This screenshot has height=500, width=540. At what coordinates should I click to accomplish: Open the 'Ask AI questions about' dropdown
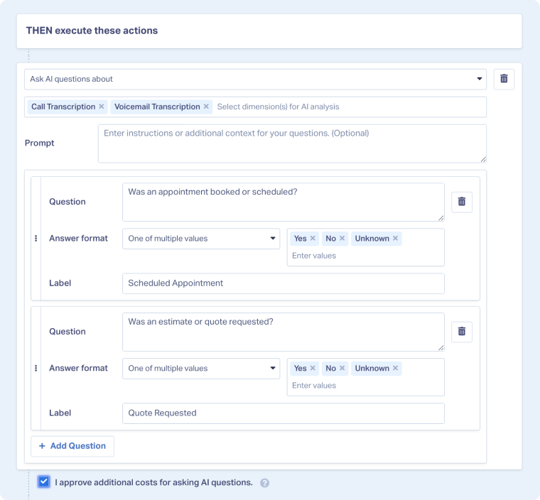click(255, 79)
